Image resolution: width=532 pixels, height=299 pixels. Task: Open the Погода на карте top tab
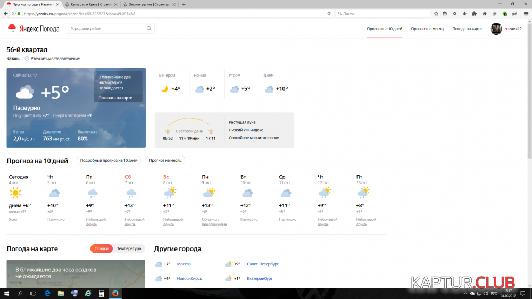467,29
